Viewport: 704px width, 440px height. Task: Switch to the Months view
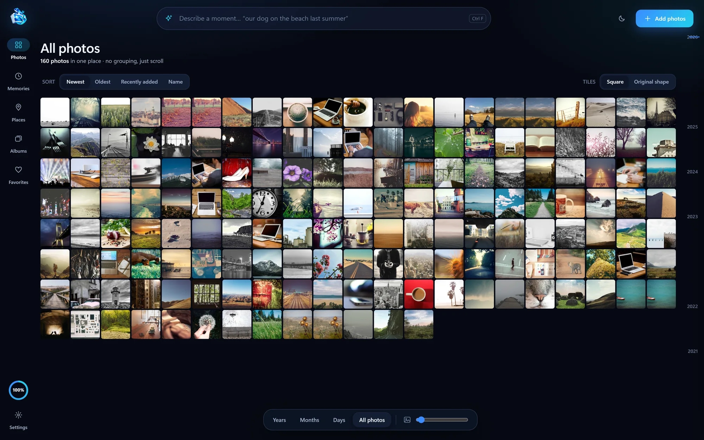[309, 420]
